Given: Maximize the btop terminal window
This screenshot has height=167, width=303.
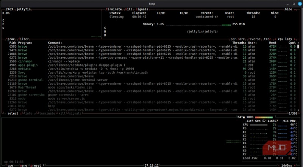Looking at the screenshot, I should point(294,4).
